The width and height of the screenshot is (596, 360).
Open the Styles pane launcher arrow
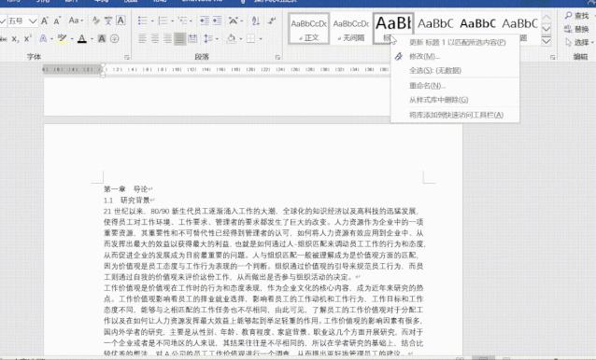click(553, 57)
